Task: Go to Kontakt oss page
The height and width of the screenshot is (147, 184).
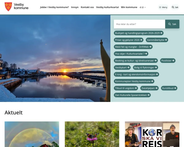Action: (x=87, y=7)
